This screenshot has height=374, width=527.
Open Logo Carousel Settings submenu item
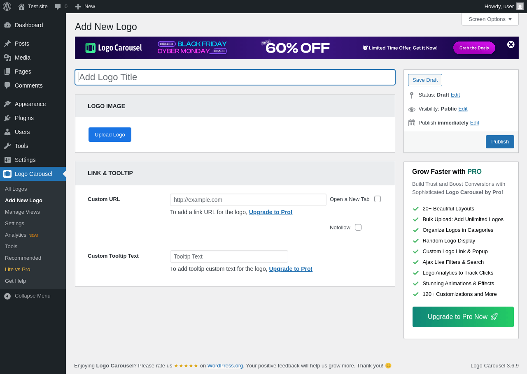[x=33, y=224]
